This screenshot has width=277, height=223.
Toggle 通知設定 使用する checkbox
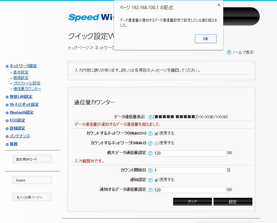pos(156,180)
